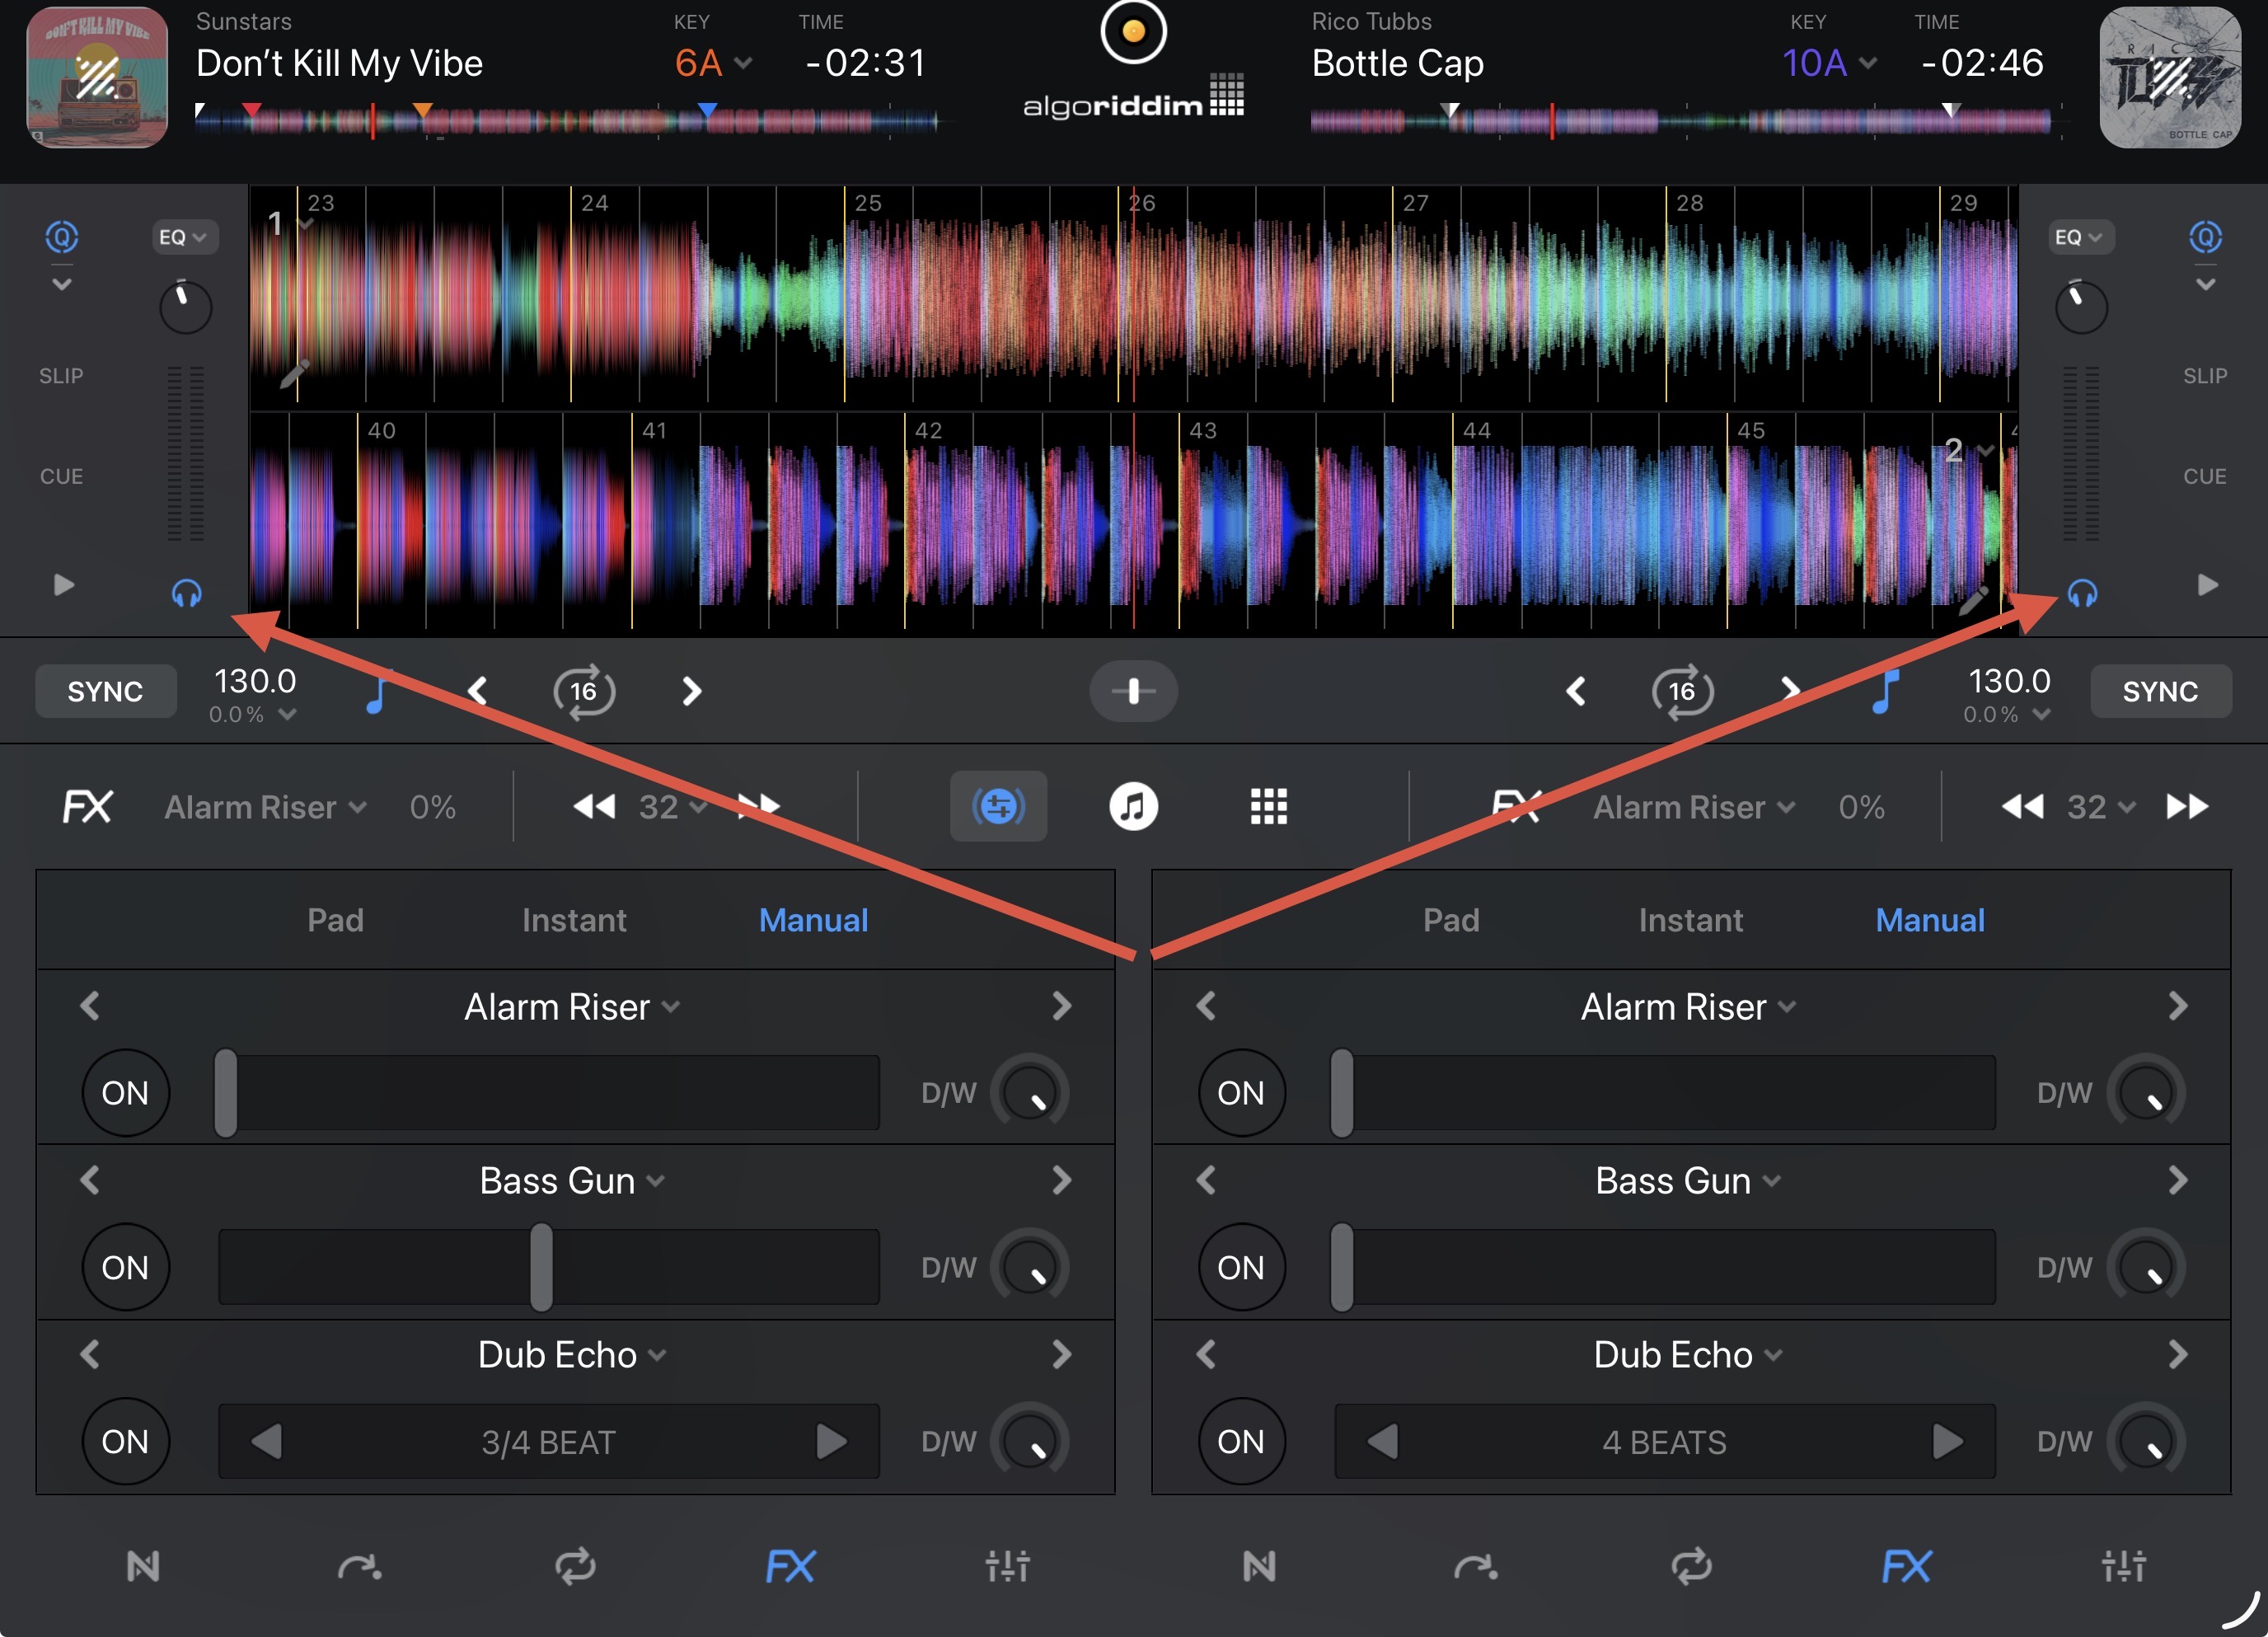Toggle the left deck Alarm Riser ON button
The width and height of the screenshot is (2268, 1637).
(x=125, y=1093)
